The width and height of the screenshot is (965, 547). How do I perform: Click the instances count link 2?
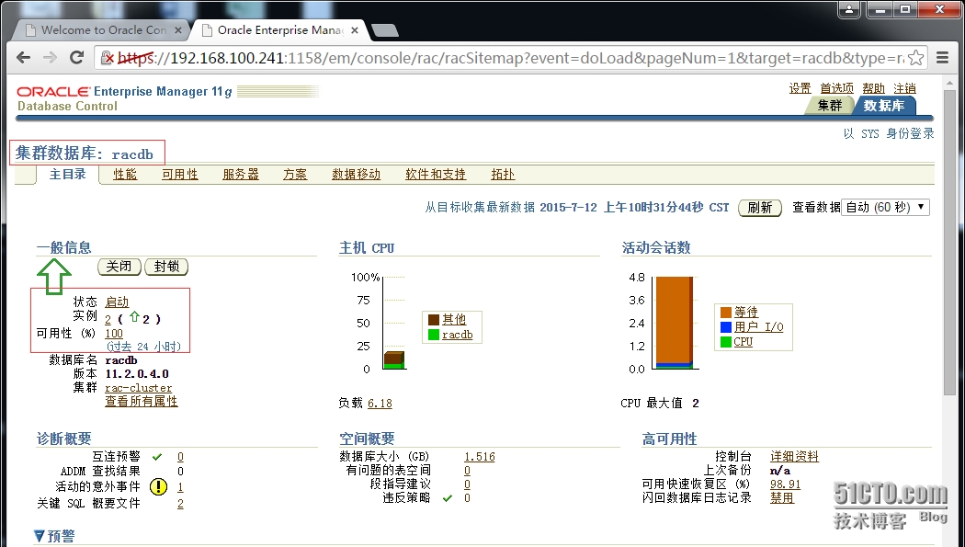pos(108,319)
